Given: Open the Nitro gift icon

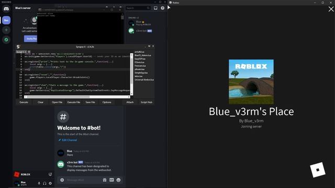Looking at the screenshot, I should pos(105,180).
